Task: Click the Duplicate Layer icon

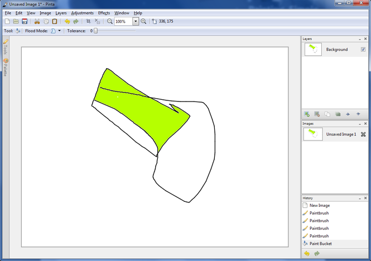Action: tap(327, 114)
